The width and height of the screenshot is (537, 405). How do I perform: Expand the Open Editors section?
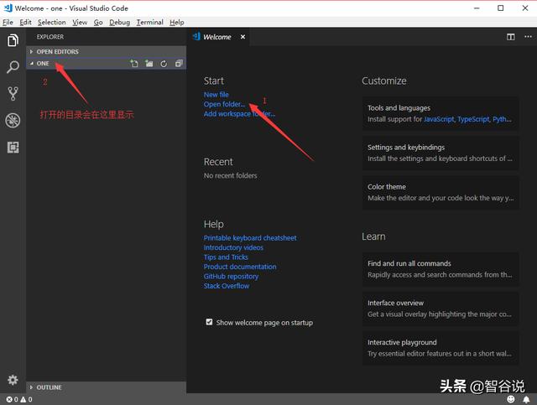tap(107, 52)
